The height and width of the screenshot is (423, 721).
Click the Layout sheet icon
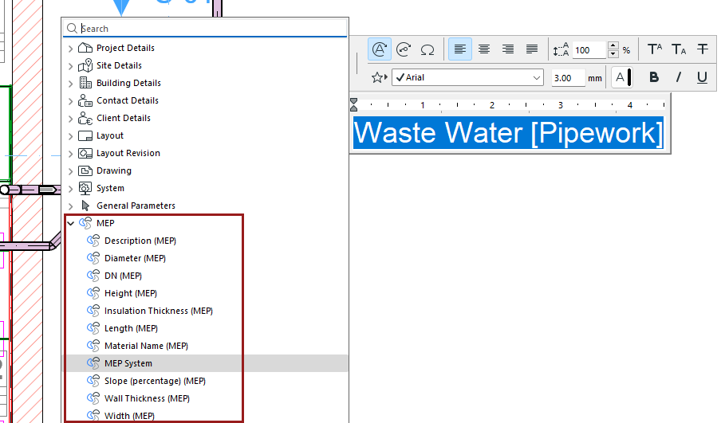click(85, 136)
